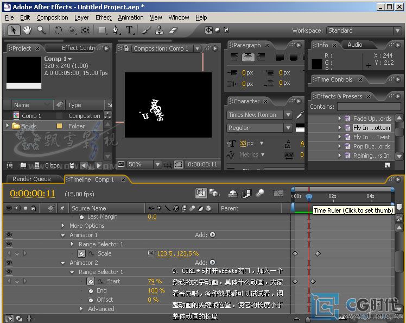406x323 pixels.
Task: Click Add button for Animator 1
Action: pyautogui.click(x=212, y=235)
